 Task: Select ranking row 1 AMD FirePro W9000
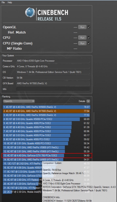pyautogui.click(x=47, y=107)
